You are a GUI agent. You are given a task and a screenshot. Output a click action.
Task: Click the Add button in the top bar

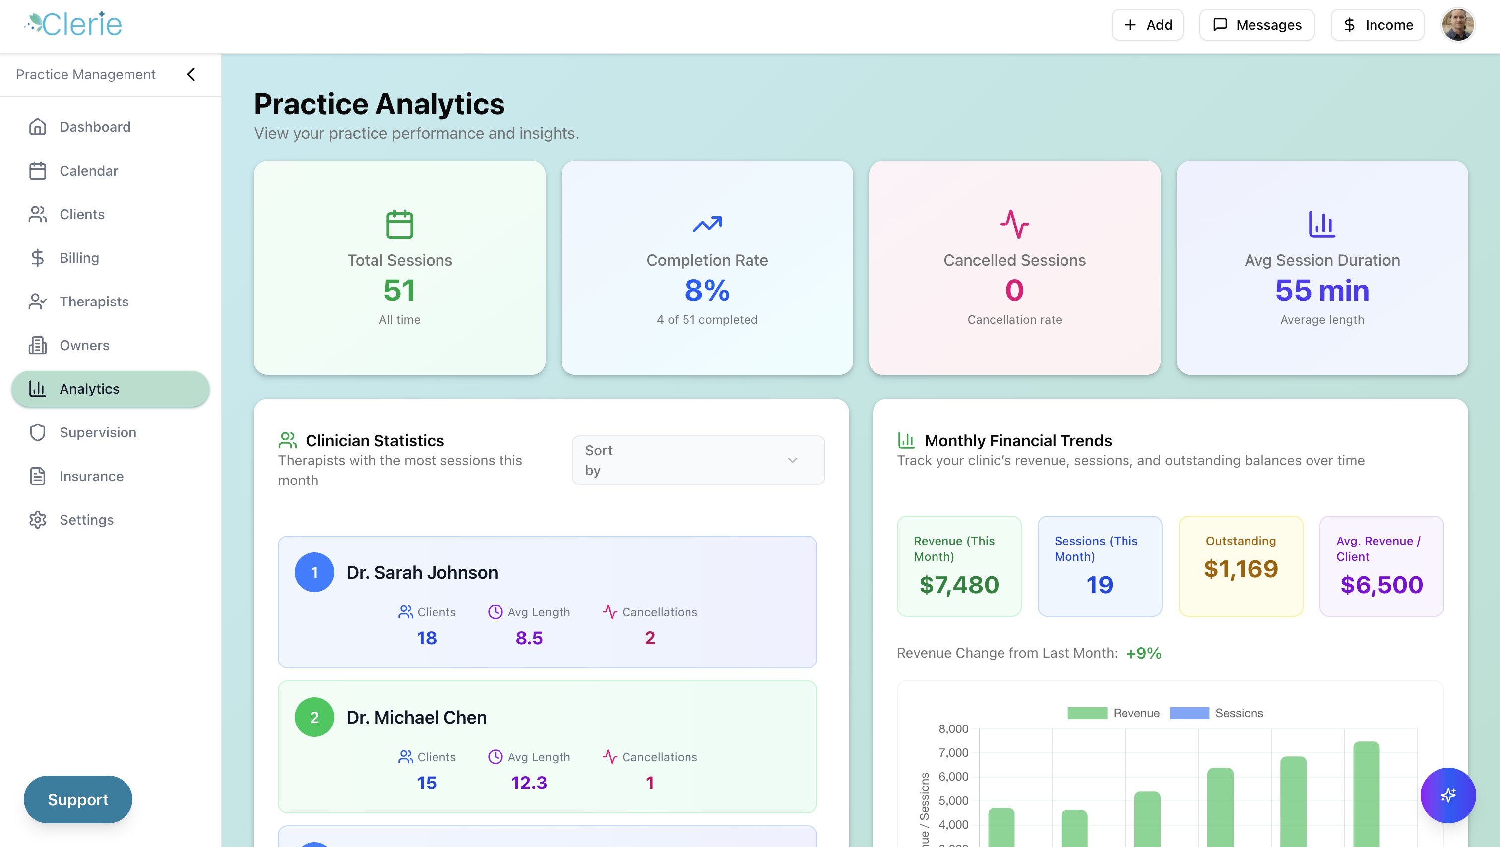point(1146,24)
